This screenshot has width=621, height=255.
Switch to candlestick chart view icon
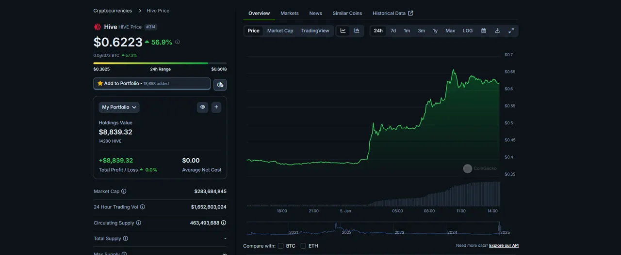tap(357, 30)
